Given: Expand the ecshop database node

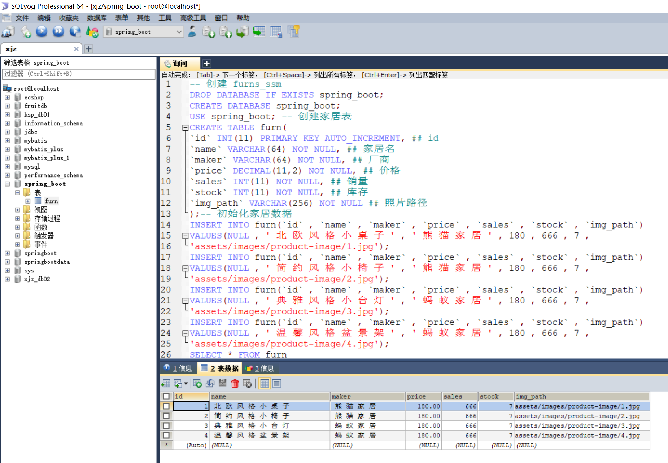Looking at the screenshot, I should (x=7, y=97).
